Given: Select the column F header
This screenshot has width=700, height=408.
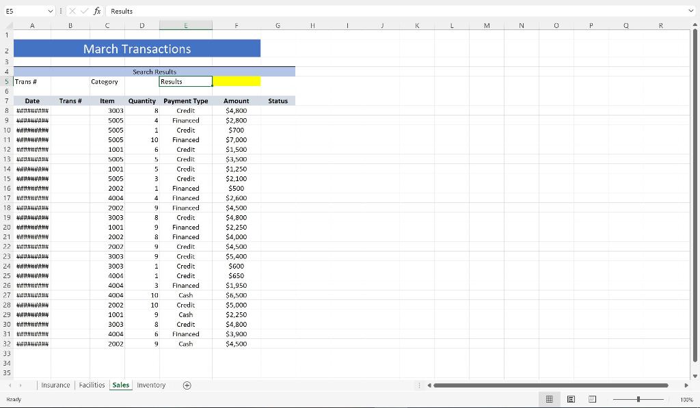Looking at the screenshot, I should [x=237, y=25].
